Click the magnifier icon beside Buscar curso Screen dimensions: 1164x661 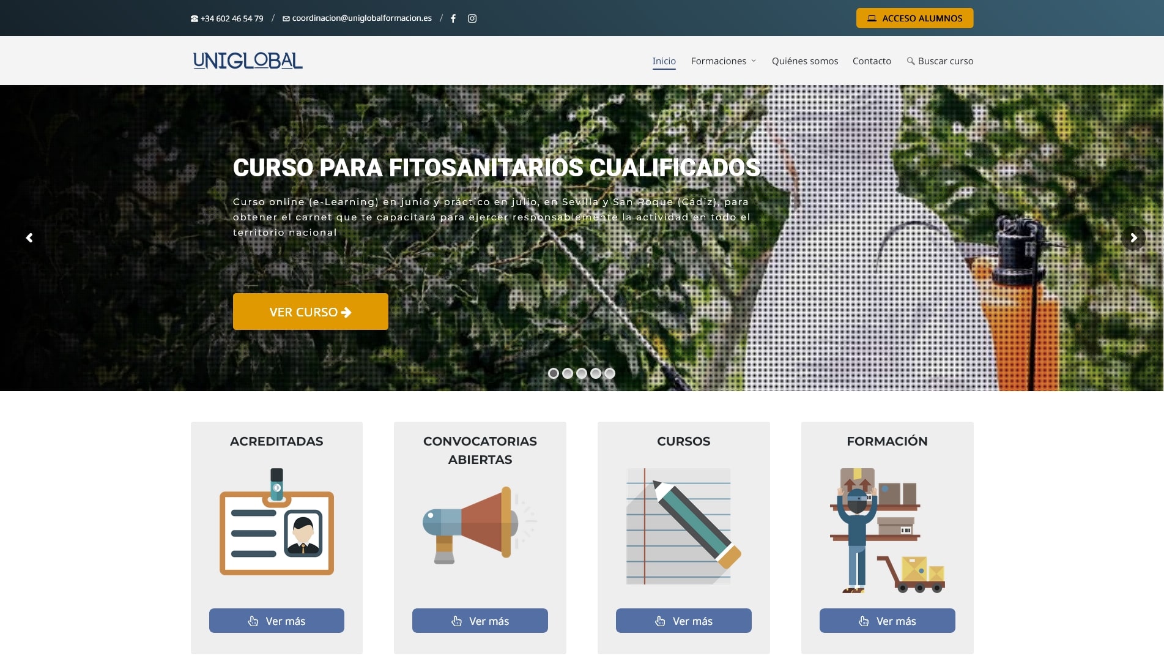pos(911,61)
